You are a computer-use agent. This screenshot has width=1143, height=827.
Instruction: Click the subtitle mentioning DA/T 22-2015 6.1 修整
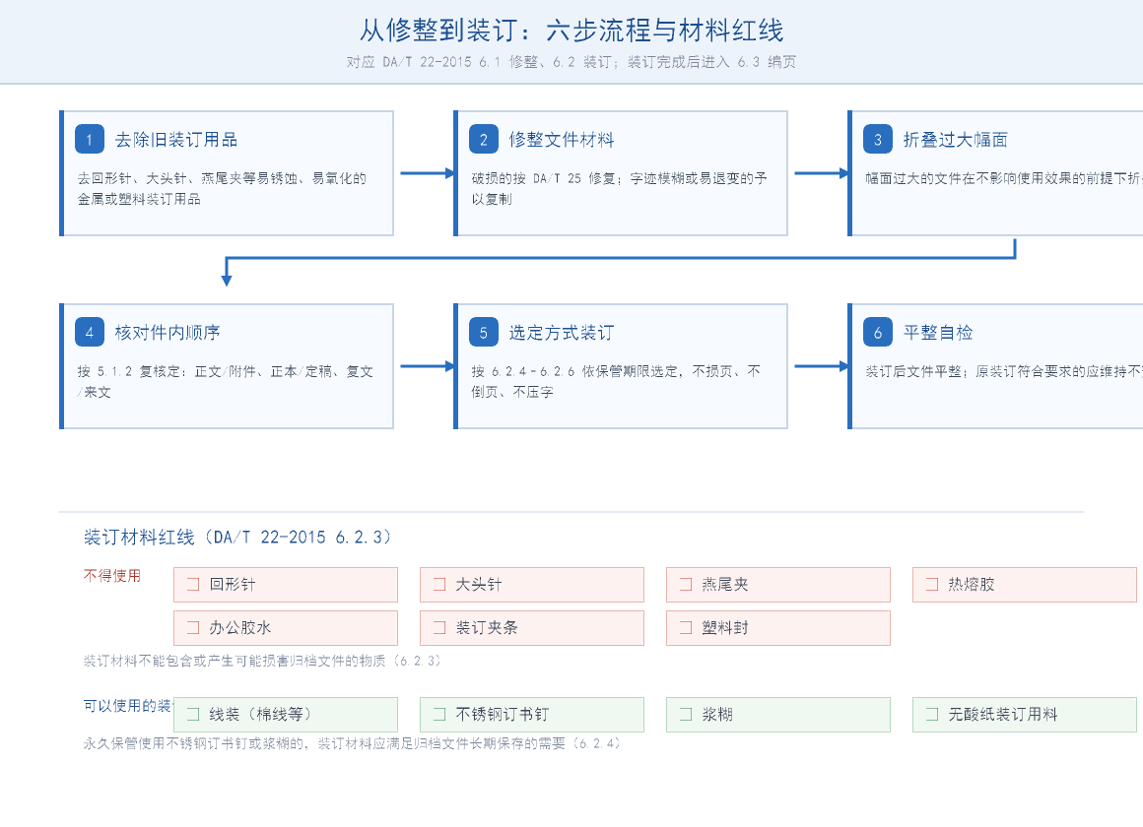571,62
